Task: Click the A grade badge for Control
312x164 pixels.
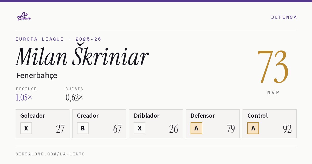Action: tap(253, 128)
